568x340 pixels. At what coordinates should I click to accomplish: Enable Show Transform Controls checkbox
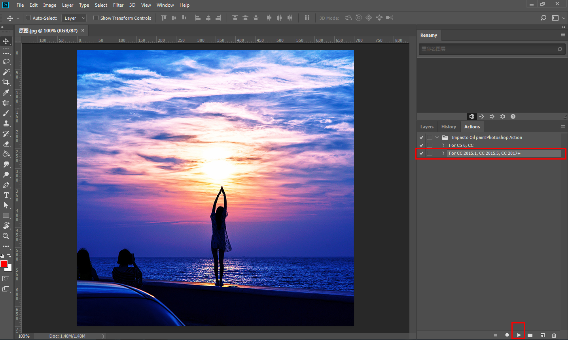(96, 18)
